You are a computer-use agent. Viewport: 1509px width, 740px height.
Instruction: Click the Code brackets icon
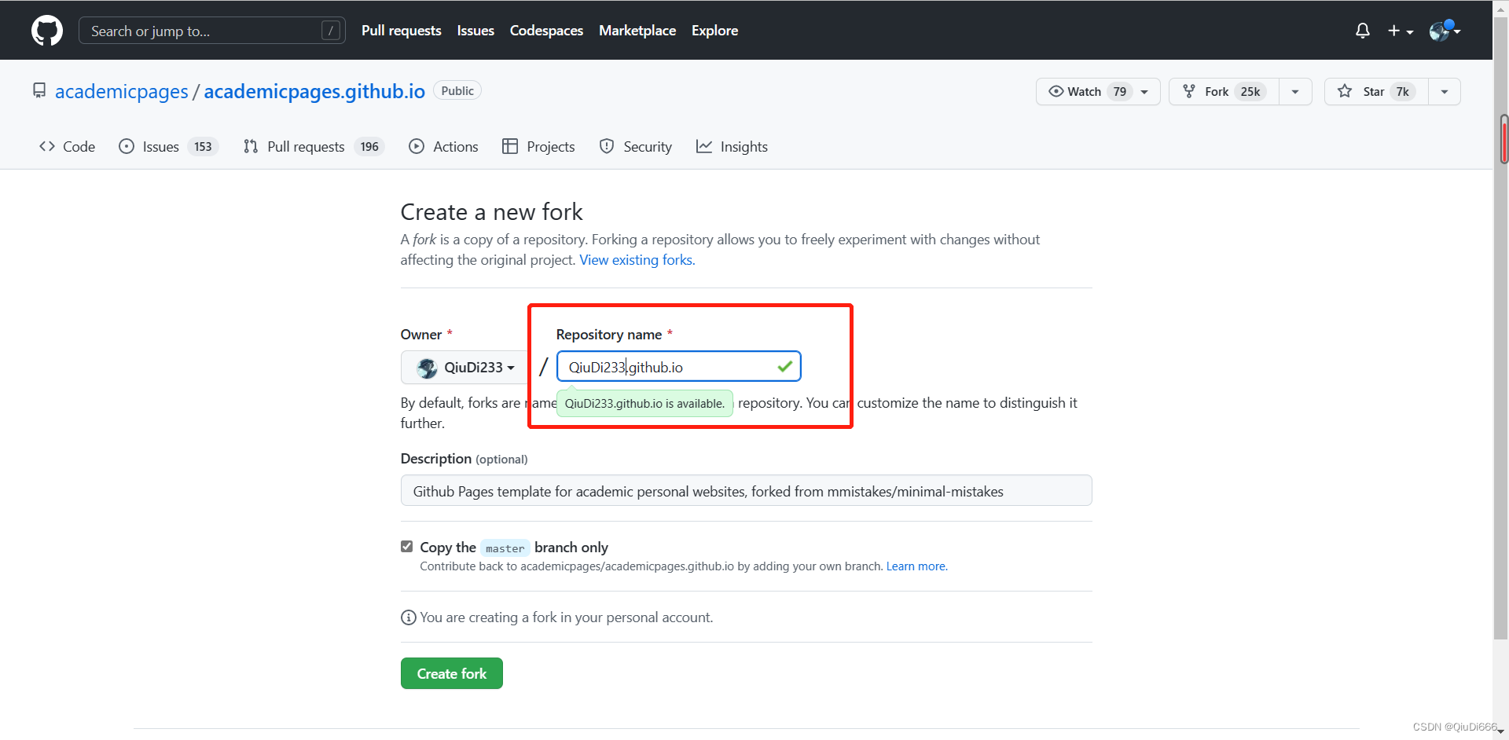point(47,147)
